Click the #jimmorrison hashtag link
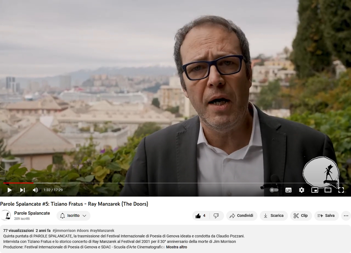 coord(64,231)
